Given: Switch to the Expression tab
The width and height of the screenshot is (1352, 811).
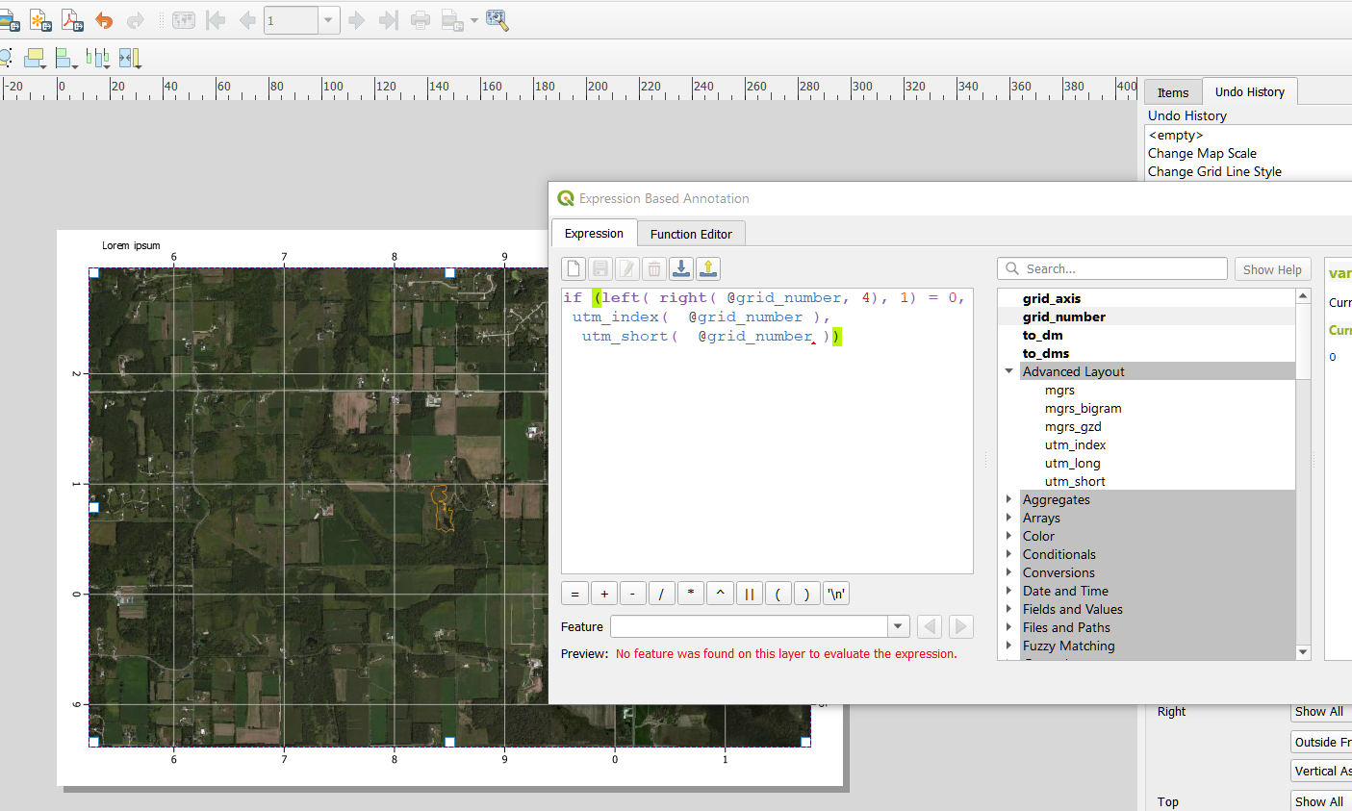Looking at the screenshot, I should click(x=594, y=233).
